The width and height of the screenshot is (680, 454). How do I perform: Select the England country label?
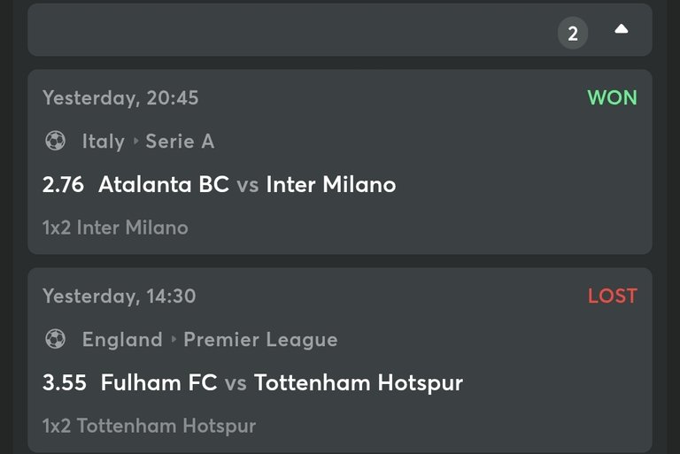pyautogui.click(x=122, y=340)
